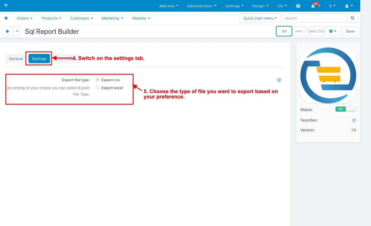Toggle the Status ON switch
371x226 pixels.
(x=345, y=109)
